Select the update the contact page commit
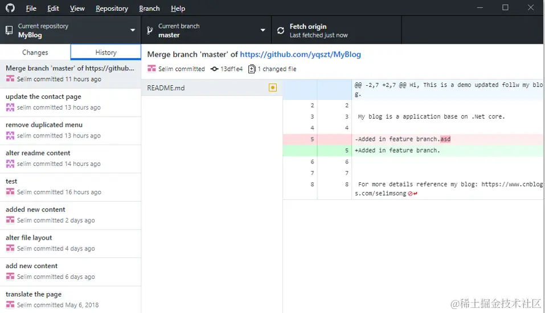545x313 pixels. point(71,103)
